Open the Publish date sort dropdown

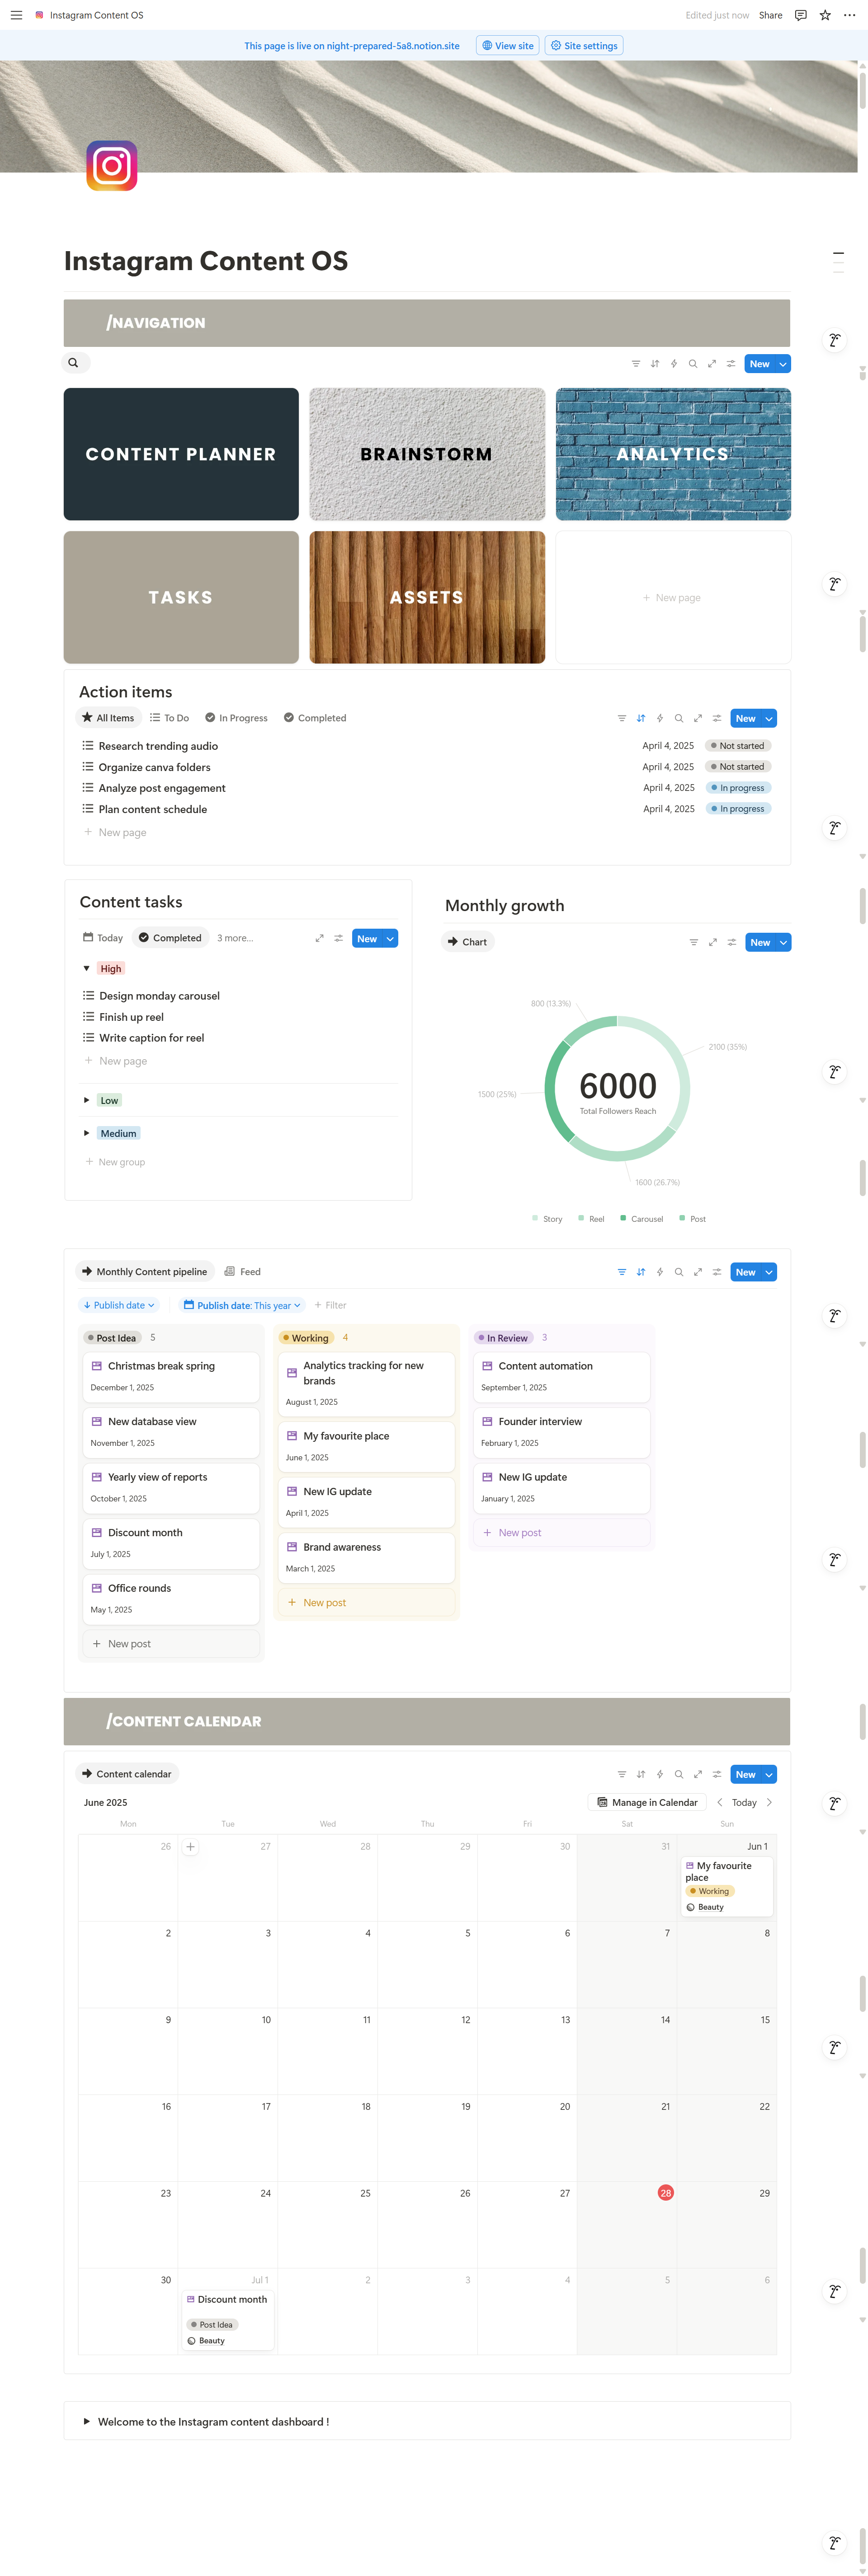click(119, 1305)
